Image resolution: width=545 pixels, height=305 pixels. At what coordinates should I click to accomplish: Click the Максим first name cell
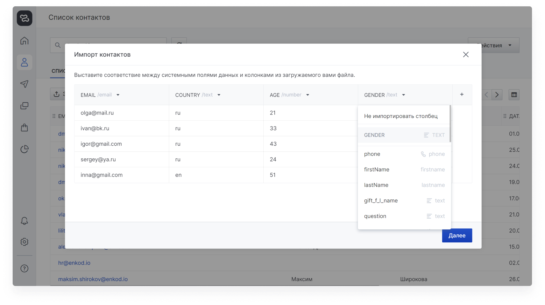302,279
